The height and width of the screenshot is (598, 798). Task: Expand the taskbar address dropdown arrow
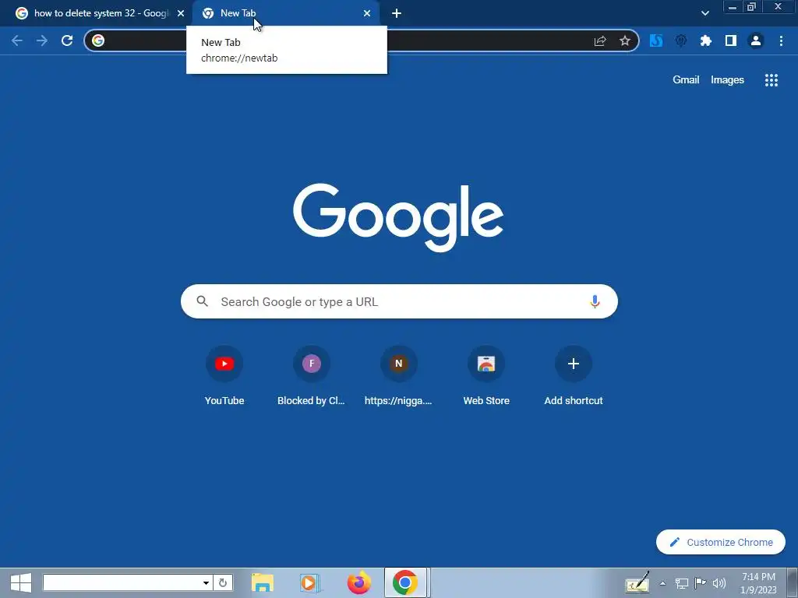point(206,582)
